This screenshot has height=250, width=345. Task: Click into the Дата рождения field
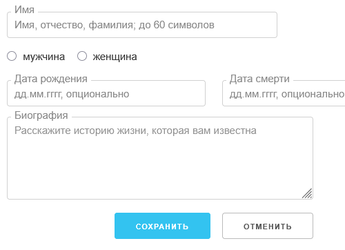[x=106, y=93]
